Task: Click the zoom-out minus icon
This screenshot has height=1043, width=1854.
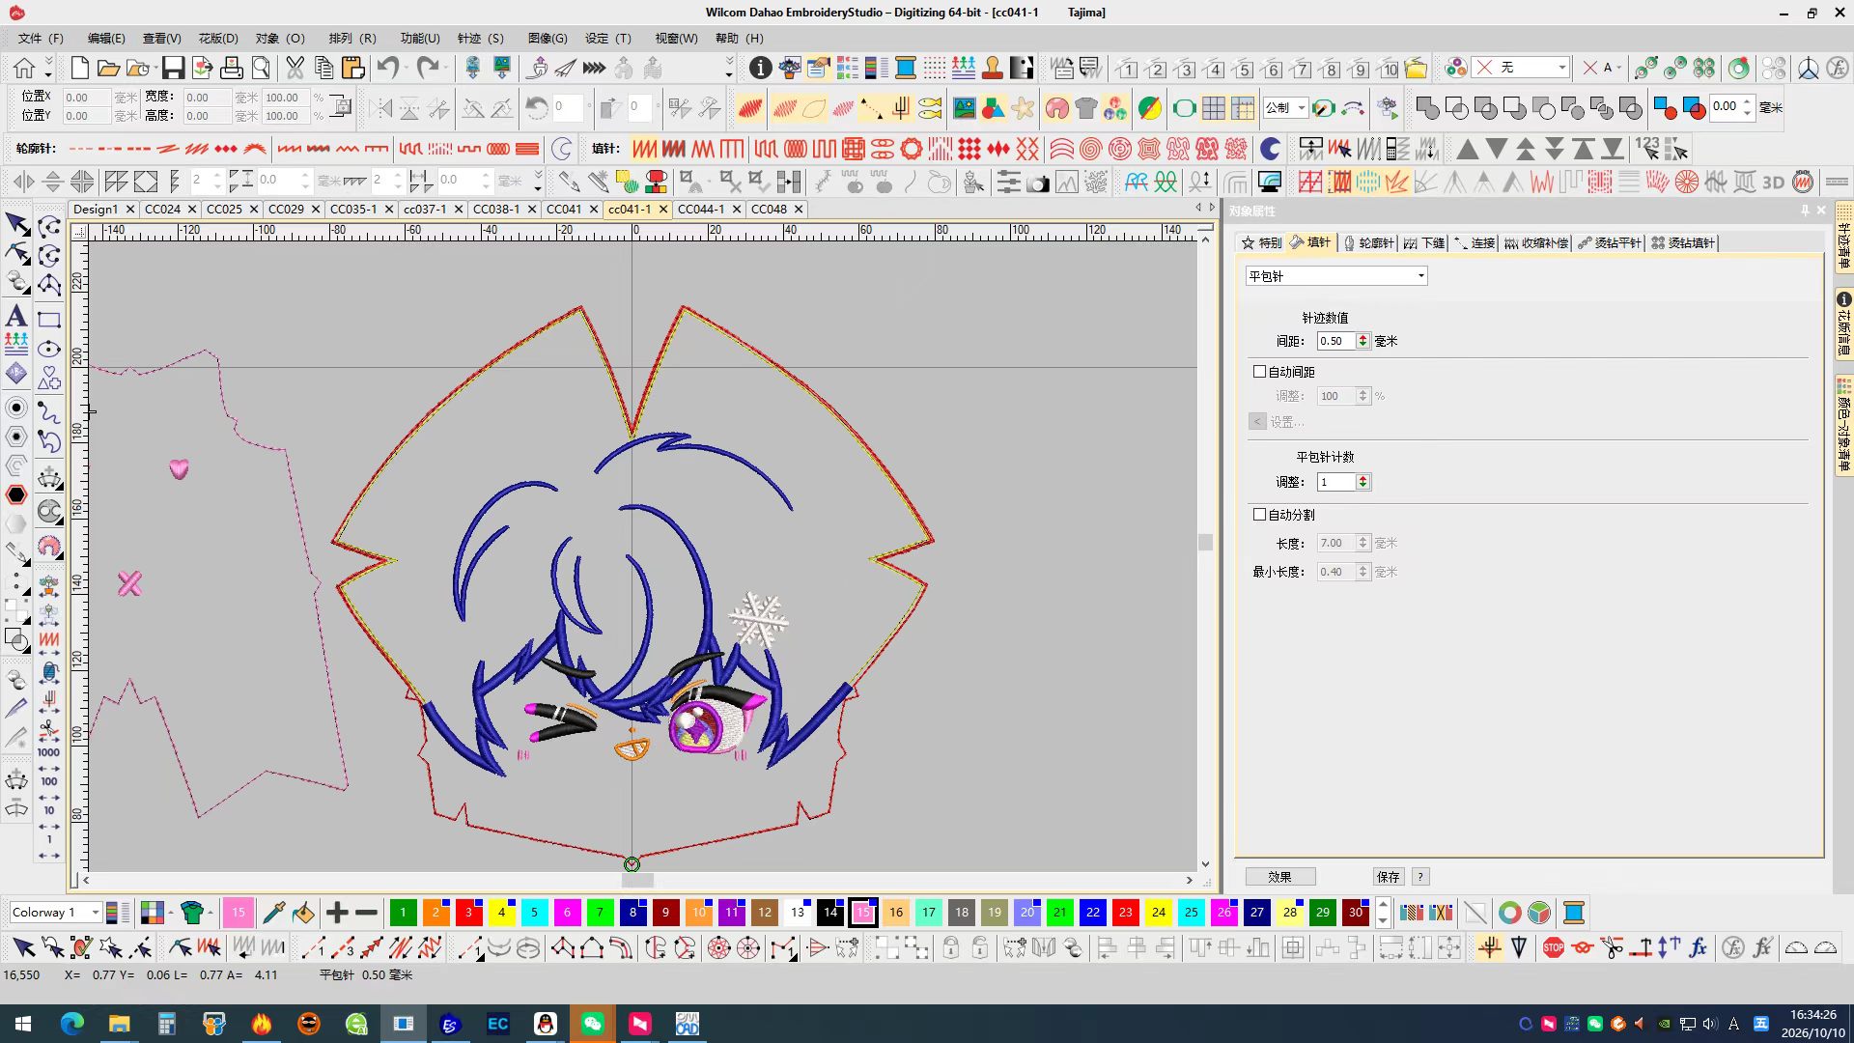Action: 366,913
